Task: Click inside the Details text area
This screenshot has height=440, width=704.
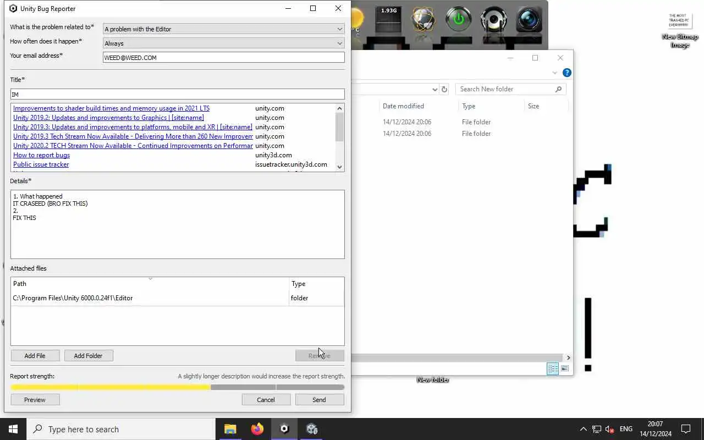Action: [177, 224]
